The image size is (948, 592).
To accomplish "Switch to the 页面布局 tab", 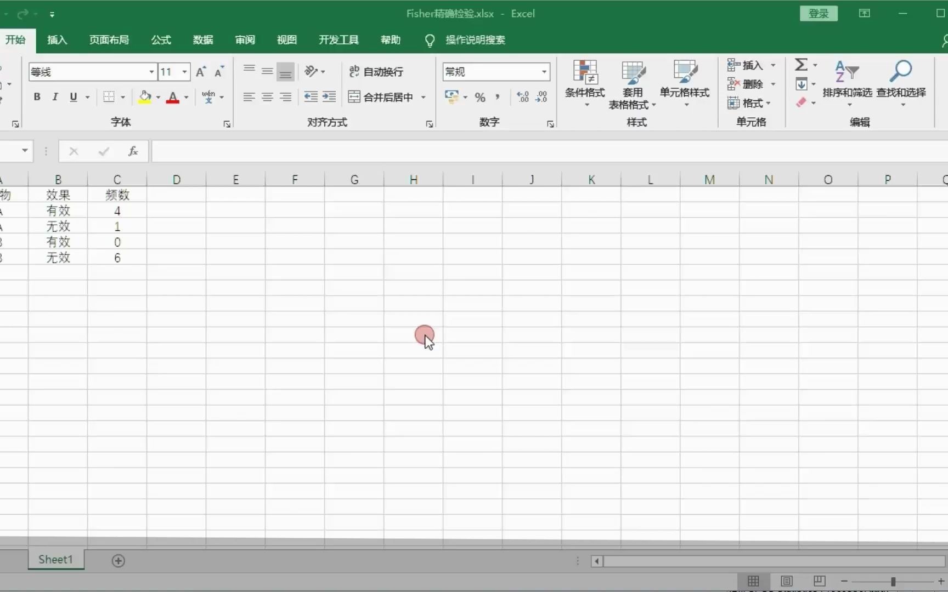I will point(109,40).
